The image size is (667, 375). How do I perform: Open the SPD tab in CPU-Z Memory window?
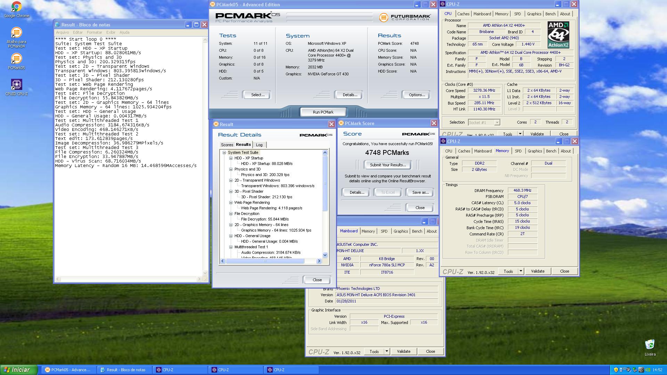coord(518,151)
